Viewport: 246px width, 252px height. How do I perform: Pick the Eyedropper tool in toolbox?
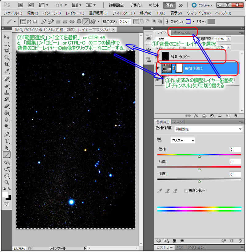[6, 71]
